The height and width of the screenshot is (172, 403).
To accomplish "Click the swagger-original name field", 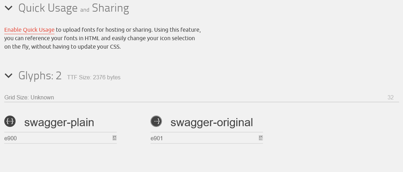I will click(x=213, y=123).
